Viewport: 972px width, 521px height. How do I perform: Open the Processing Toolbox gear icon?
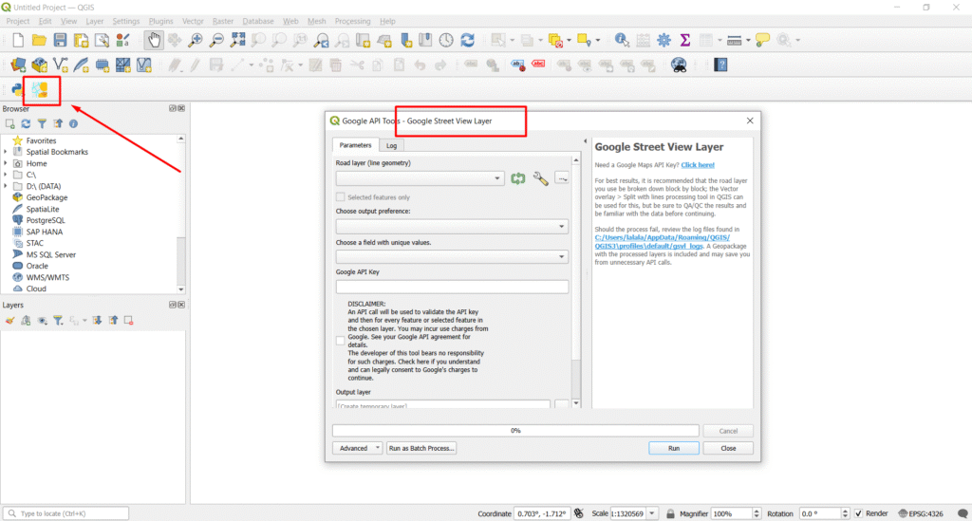(x=664, y=40)
